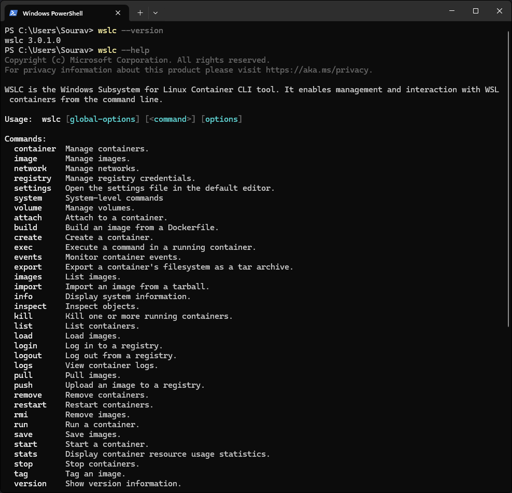Click the 'stats' command name
512x493 pixels.
(25, 454)
